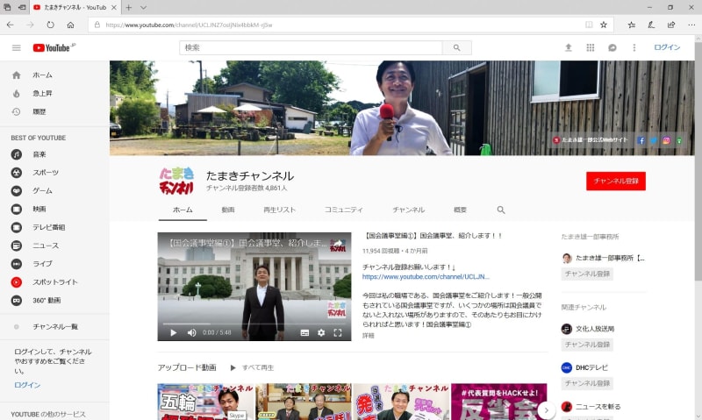This screenshot has width=702, height=420.
Task: Click browser share icon
Action: coord(671,25)
